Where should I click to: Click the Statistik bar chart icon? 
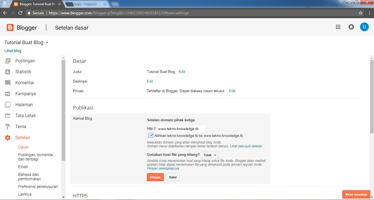pyautogui.click(x=8, y=72)
